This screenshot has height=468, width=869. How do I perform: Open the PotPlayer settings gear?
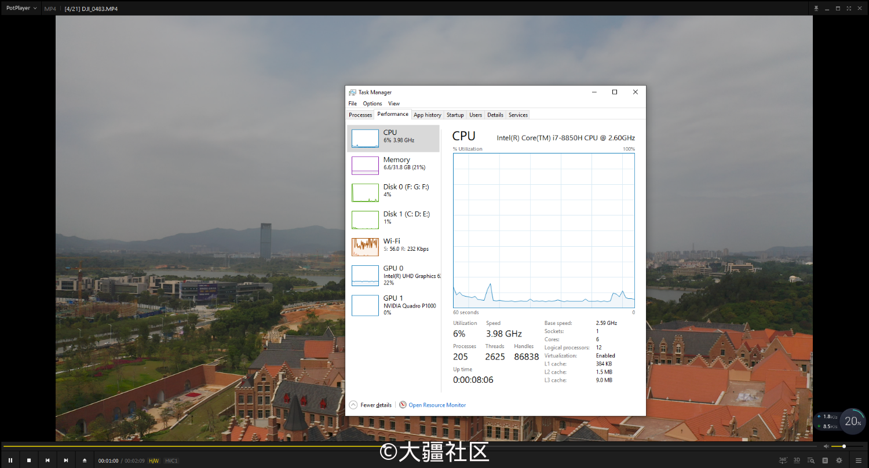[x=839, y=460]
